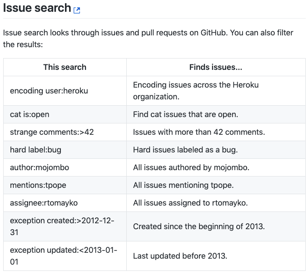The image size is (308, 275).
Task: Select the 'encoding user:heroku' search example
Action: tap(49, 91)
